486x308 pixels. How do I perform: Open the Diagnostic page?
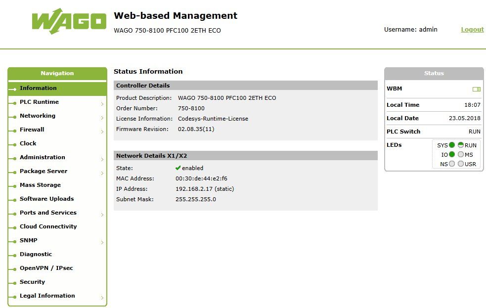point(57,254)
